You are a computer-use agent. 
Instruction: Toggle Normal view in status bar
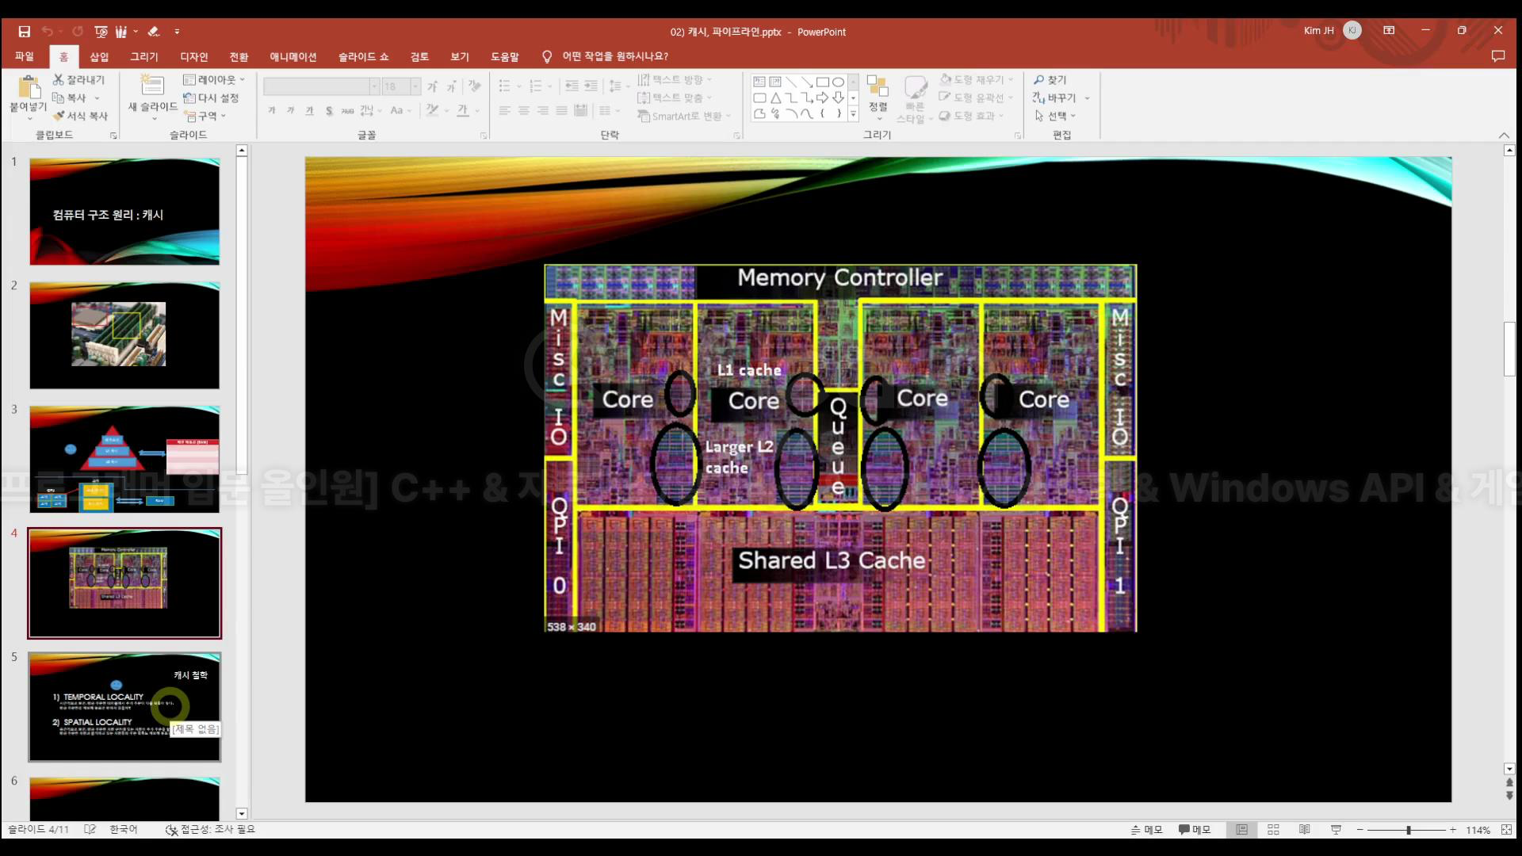click(1241, 829)
